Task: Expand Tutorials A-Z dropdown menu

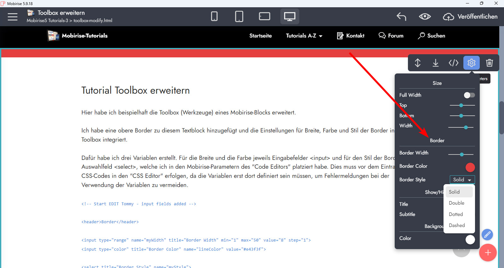Action: [304, 36]
